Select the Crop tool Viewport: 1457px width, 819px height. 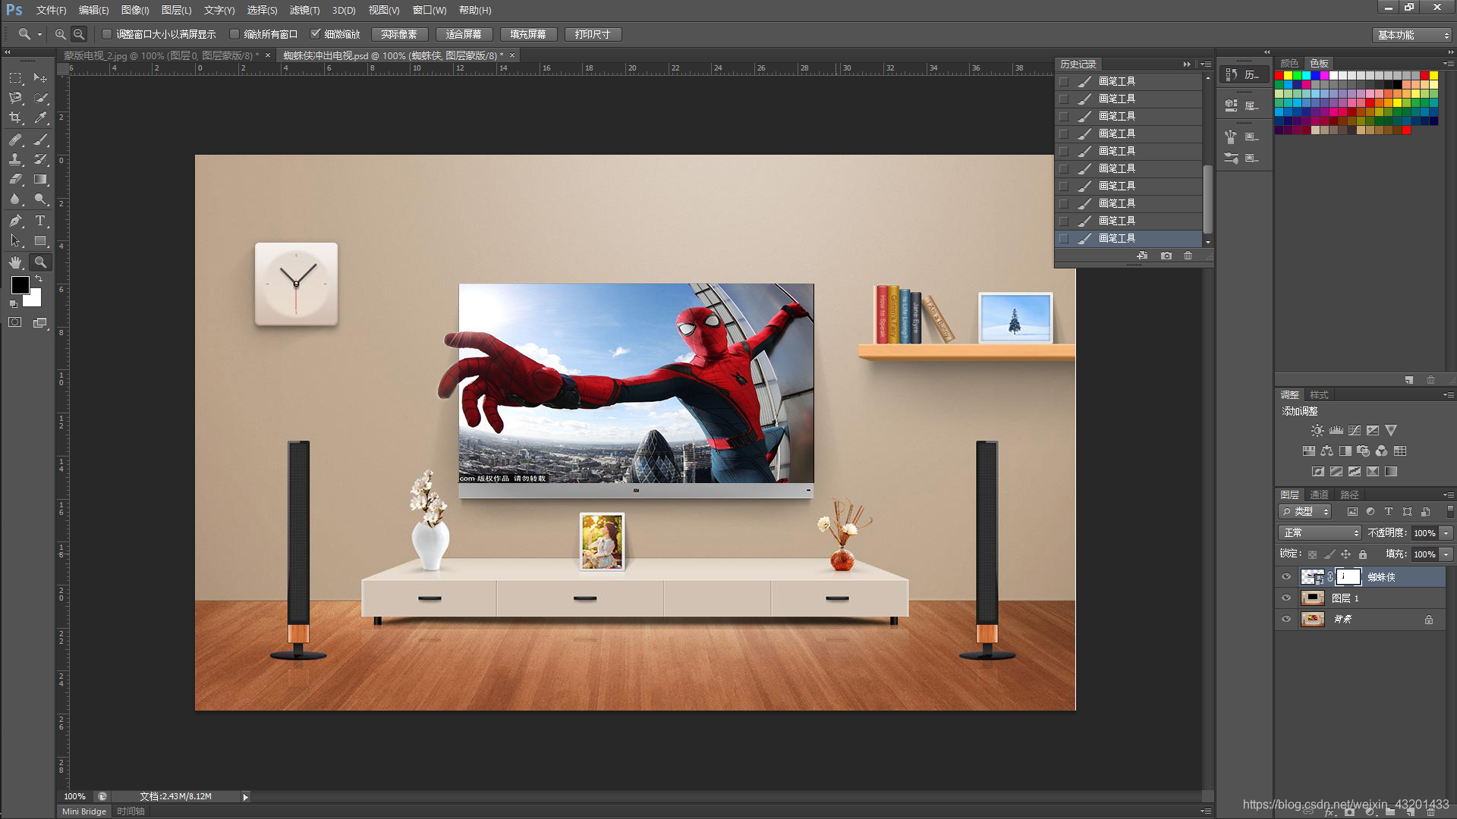click(x=15, y=118)
